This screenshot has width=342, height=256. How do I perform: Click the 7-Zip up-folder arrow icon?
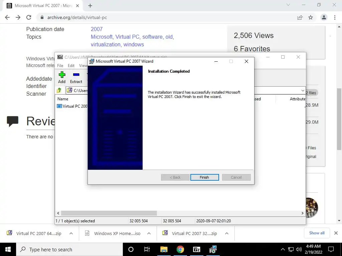59,90
